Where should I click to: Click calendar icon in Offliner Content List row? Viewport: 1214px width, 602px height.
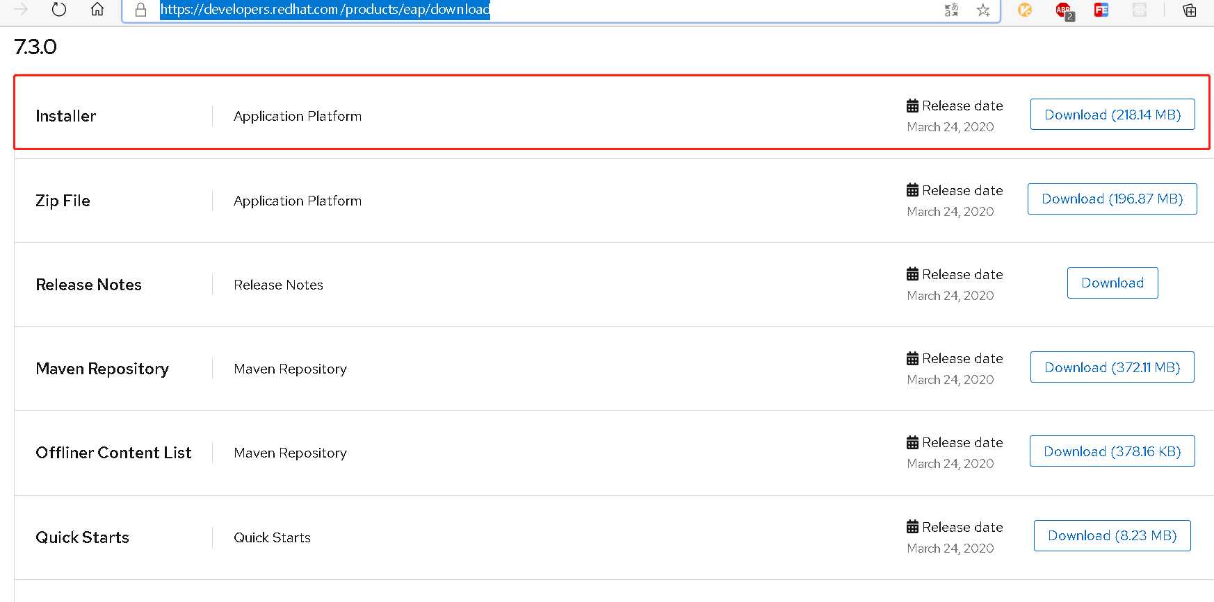pos(913,442)
